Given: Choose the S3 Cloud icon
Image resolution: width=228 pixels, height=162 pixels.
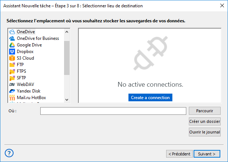Looking at the screenshot, I should pos(12,58).
